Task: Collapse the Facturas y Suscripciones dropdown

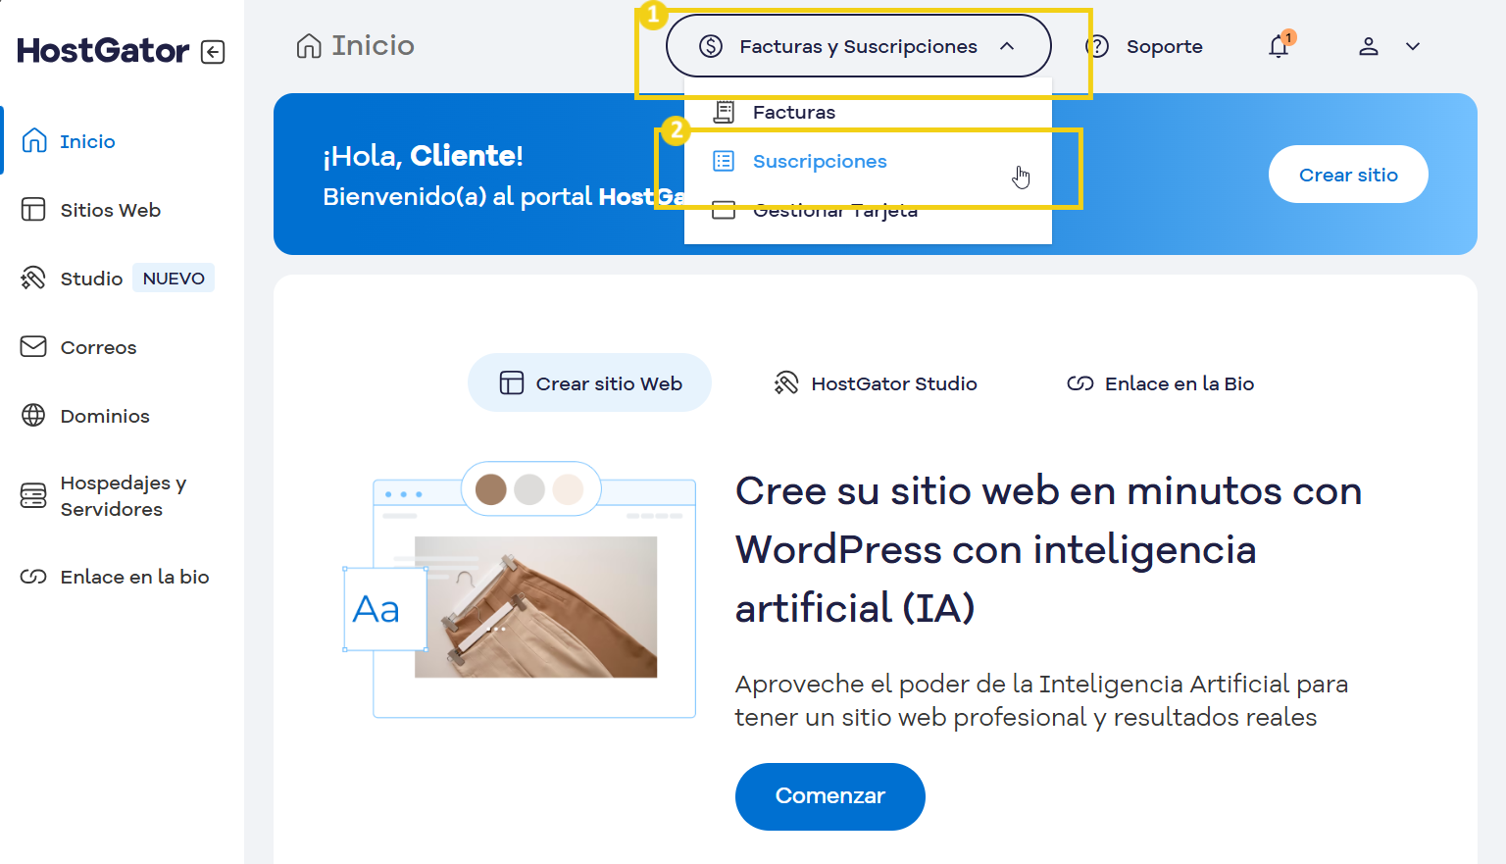Action: point(858,46)
